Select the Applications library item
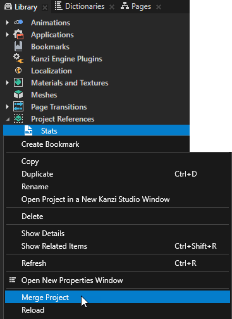The height and width of the screenshot is (319, 232). click(x=52, y=35)
